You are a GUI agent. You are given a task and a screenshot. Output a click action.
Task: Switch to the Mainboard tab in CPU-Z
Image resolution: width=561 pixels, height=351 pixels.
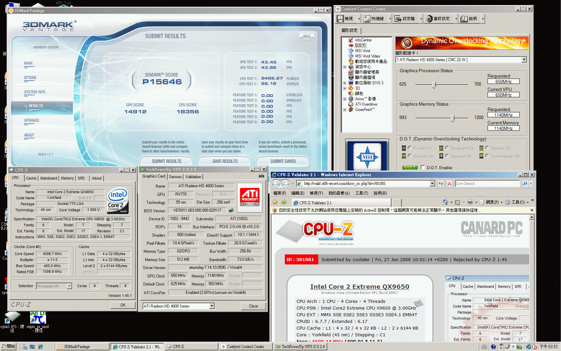pos(49,178)
